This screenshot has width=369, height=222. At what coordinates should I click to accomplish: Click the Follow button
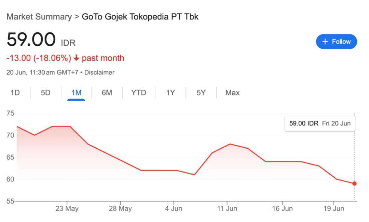pos(337,42)
